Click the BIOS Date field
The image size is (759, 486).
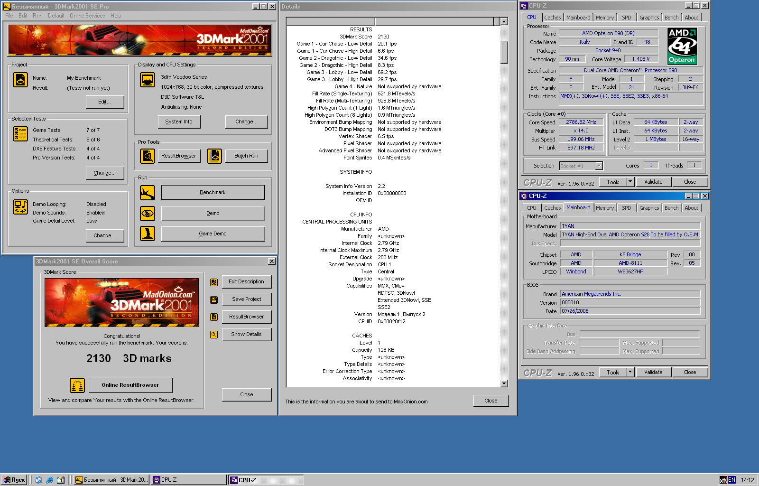(x=630, y=311)
